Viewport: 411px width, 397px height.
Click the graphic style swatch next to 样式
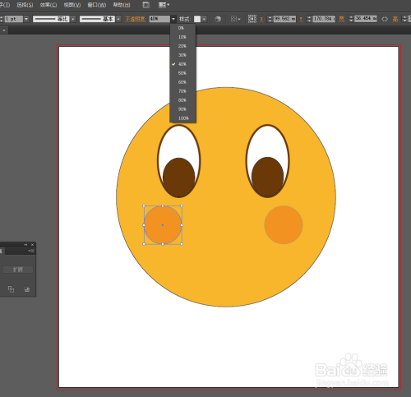pyautogui.click(x=197, y=19)
